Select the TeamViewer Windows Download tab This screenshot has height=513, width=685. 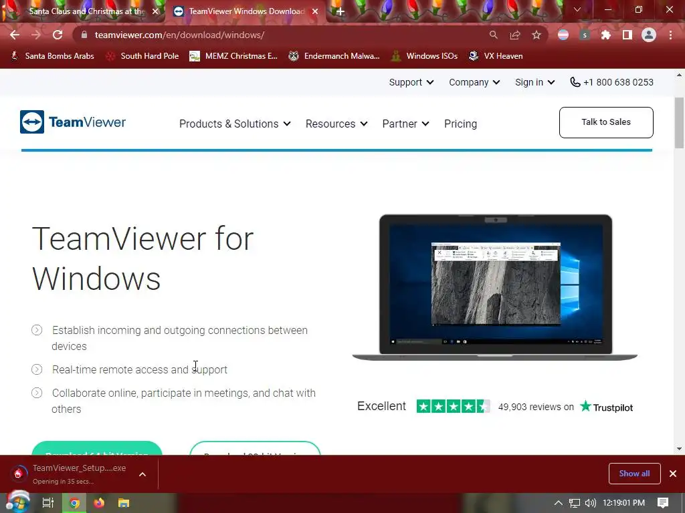[x=246, y=11]
